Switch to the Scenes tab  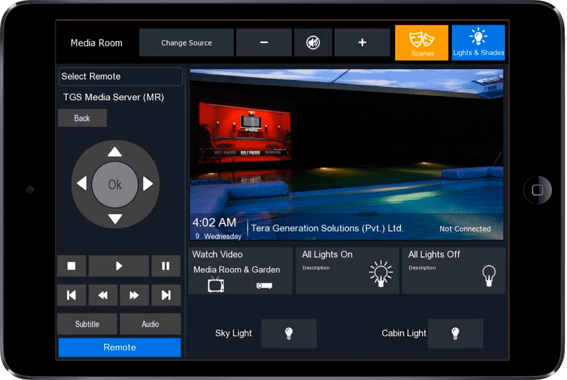click(422, 43)
